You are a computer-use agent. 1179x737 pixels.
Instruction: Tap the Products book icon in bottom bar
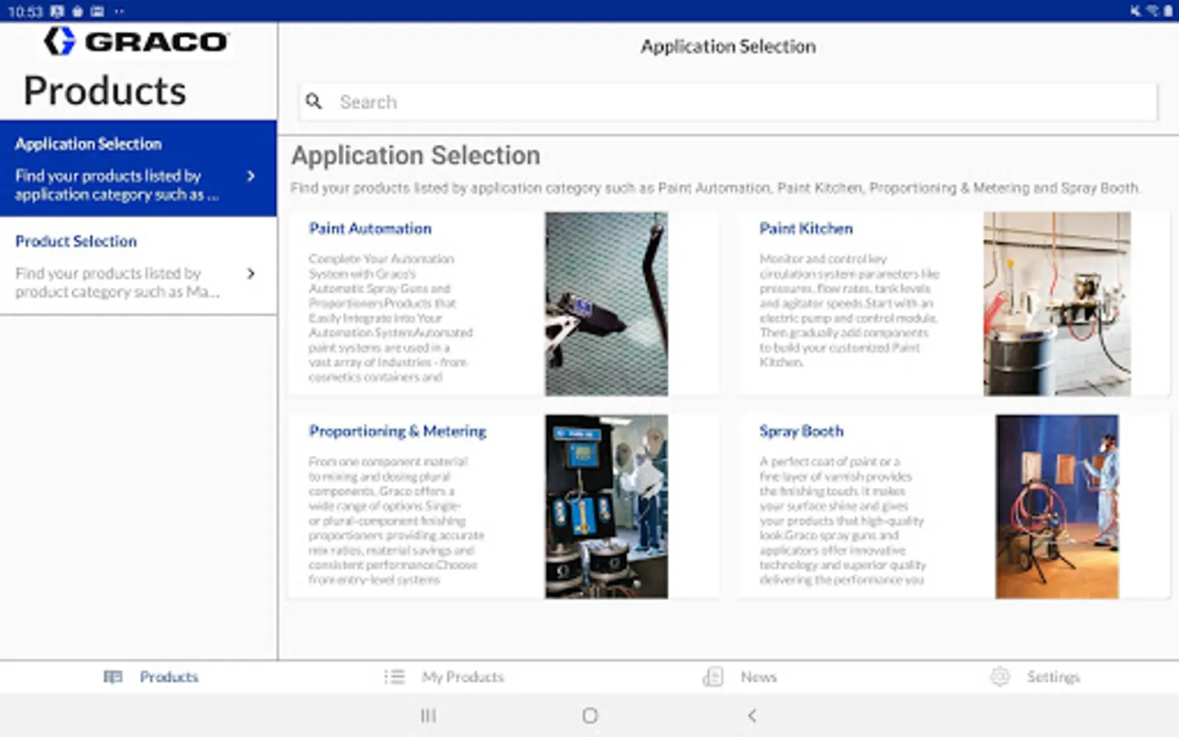113,676
